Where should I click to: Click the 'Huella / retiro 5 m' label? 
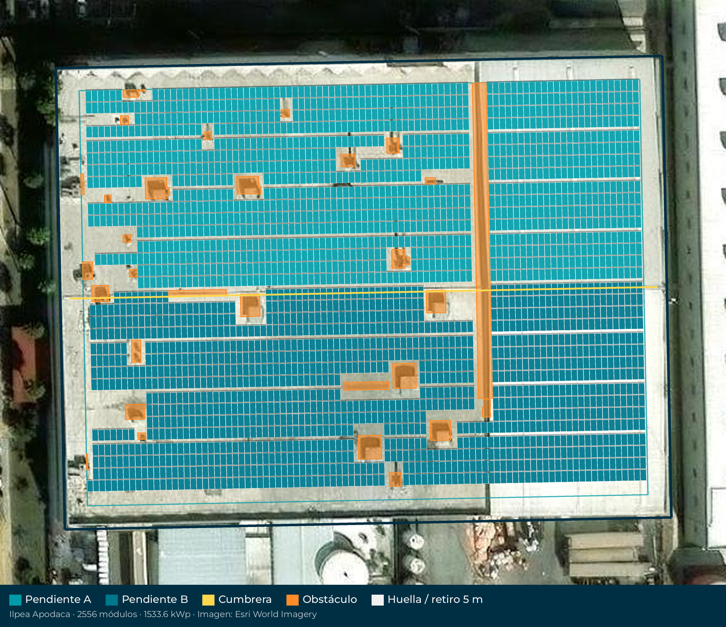click(435, 599)
